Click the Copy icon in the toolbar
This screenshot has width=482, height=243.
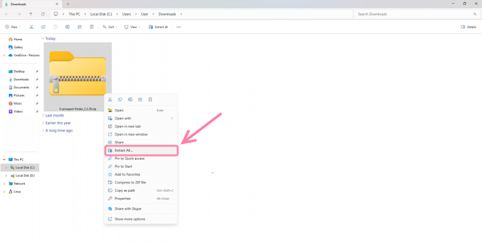(43, 27)
